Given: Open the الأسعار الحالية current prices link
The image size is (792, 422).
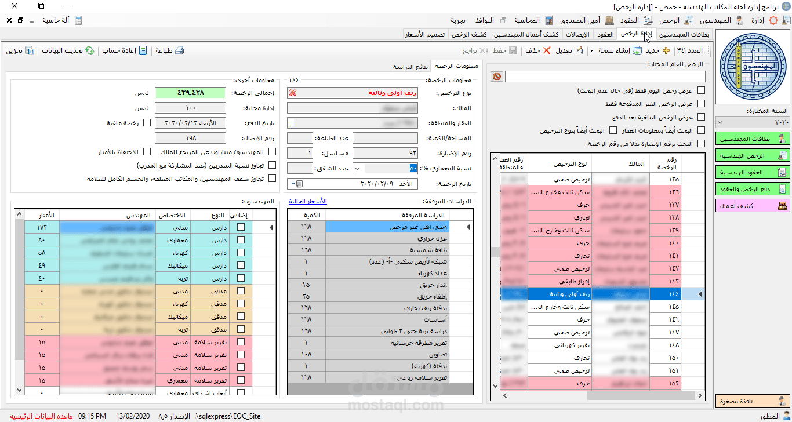Looking at the screenshot, I should (x=308, y=202).
